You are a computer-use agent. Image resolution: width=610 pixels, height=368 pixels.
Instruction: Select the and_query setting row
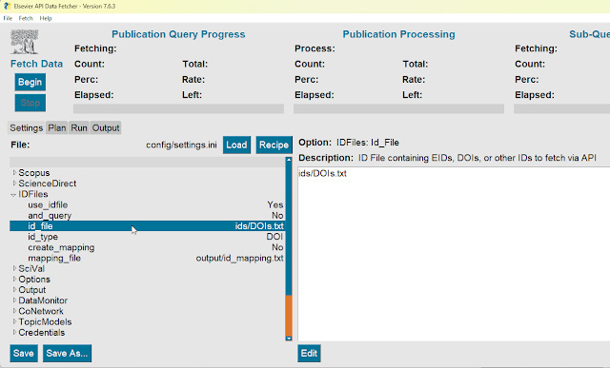(x=148, y=216)
